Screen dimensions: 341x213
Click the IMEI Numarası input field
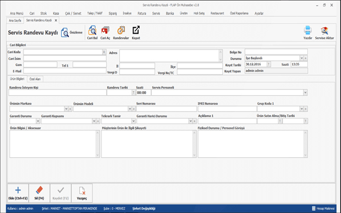pos(227,109)
